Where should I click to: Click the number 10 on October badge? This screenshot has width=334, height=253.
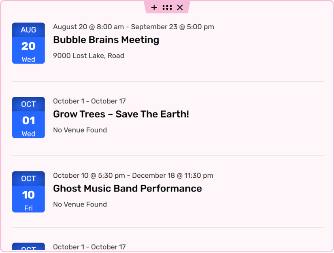(x=28, y=195)
